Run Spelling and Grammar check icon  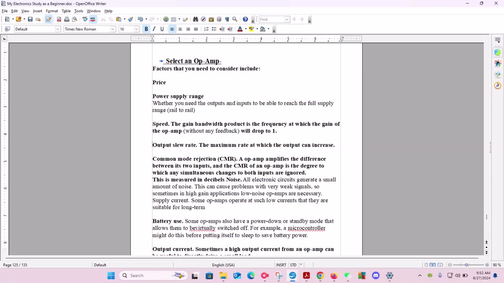85,19
